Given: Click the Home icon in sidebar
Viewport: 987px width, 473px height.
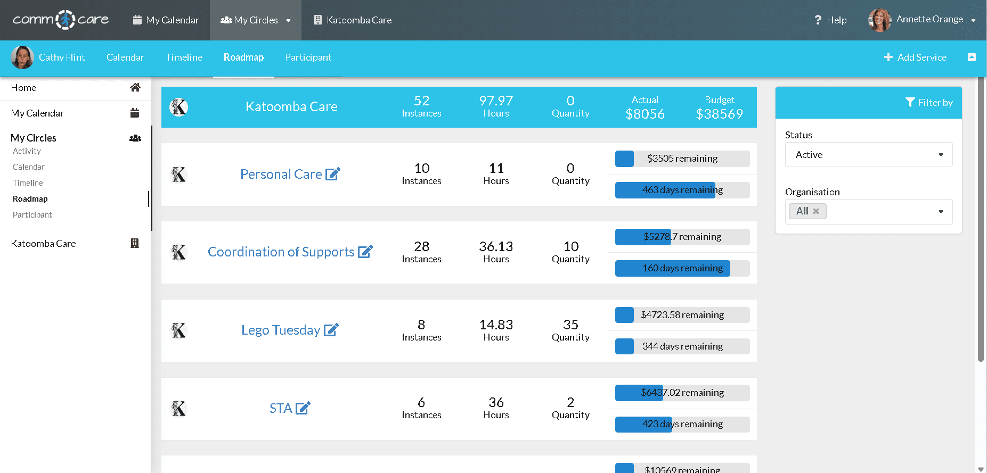Looking at the screenshot, I should pos(135,88).
